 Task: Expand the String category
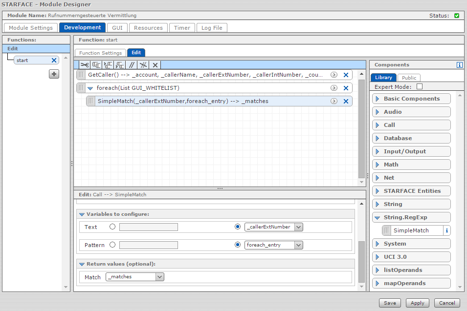411,204
